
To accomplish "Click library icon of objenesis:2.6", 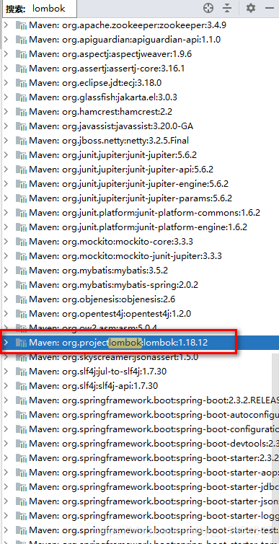I will (21, 299).
